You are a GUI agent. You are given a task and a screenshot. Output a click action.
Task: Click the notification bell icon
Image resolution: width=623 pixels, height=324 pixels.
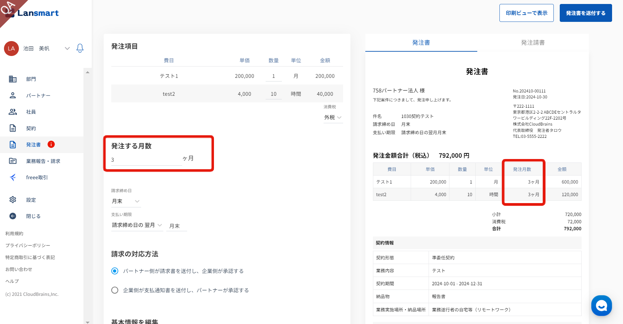[x=80, y=48]
